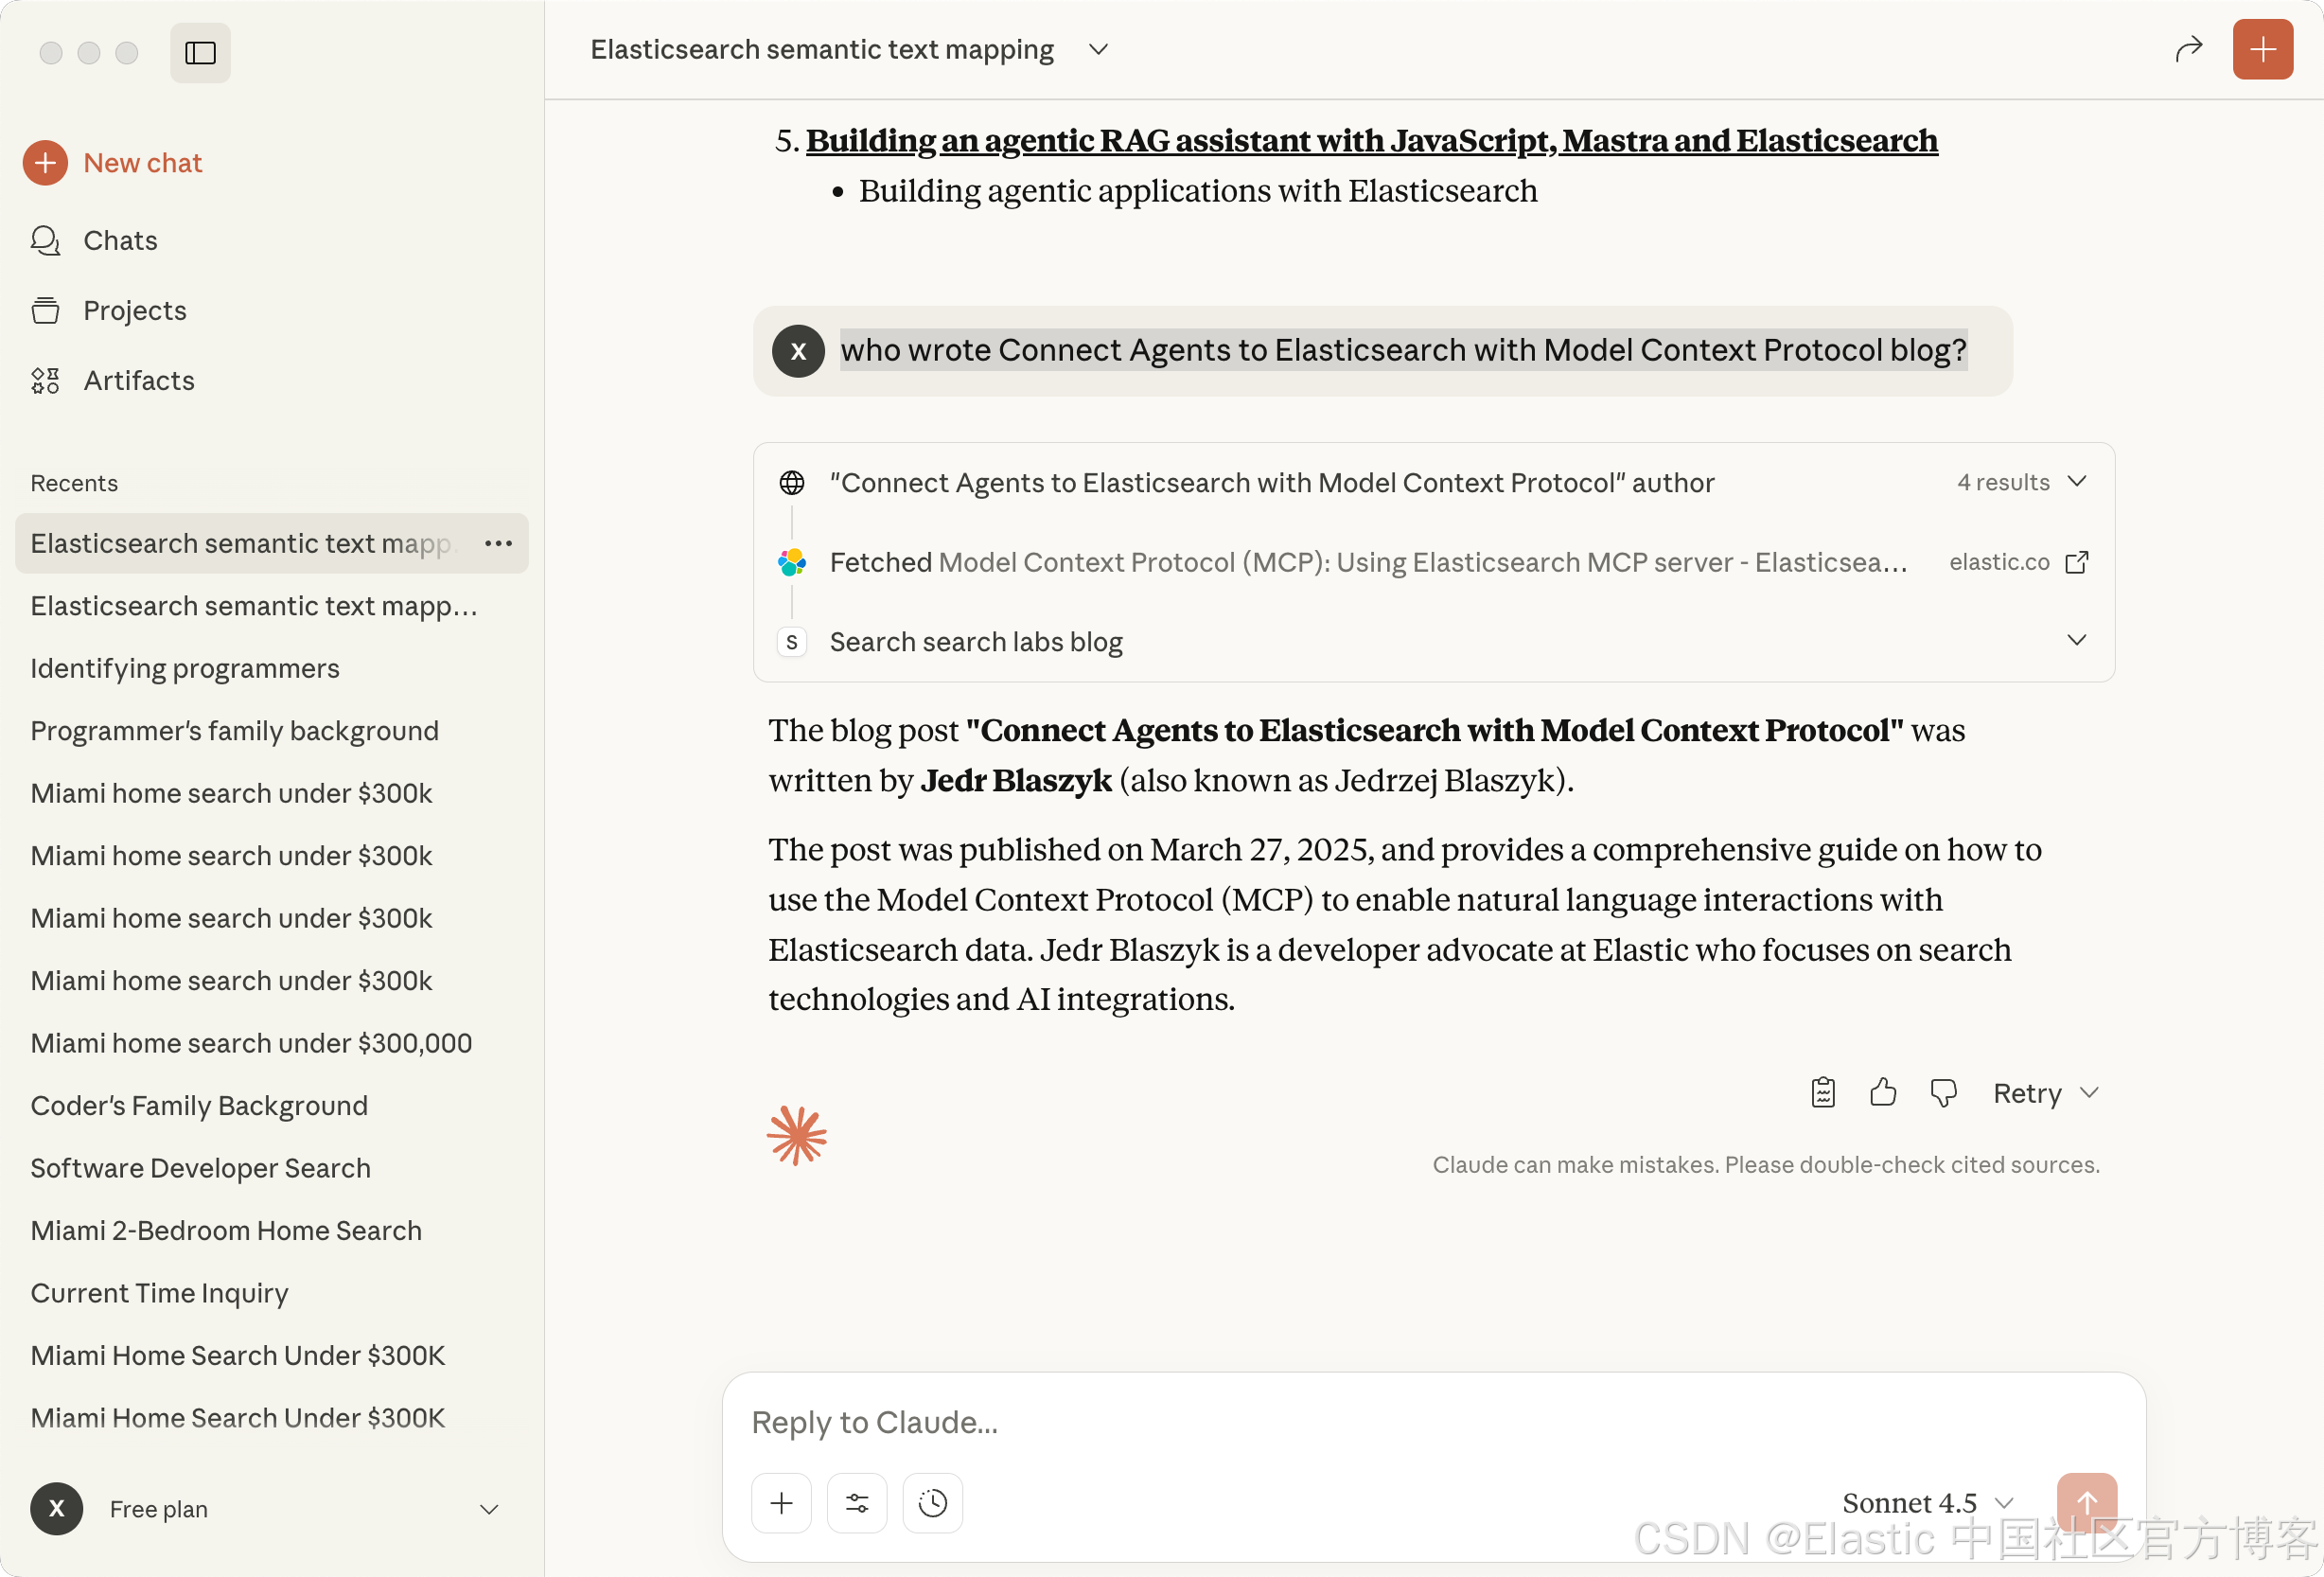The image size is (2324, 1577).
Task: Open the Sonnet 4.5 model dropdown
Action: [x=1926, y=1502]
